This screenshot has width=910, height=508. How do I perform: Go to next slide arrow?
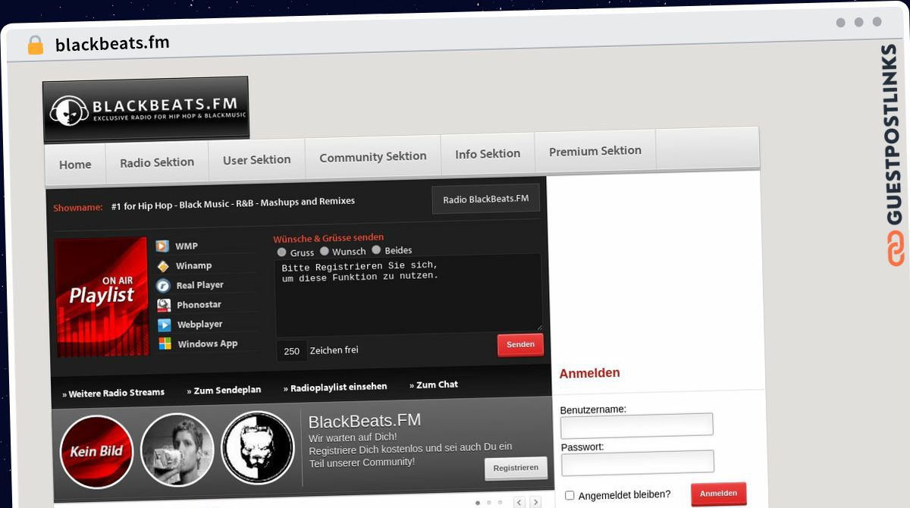click(535, 502)
